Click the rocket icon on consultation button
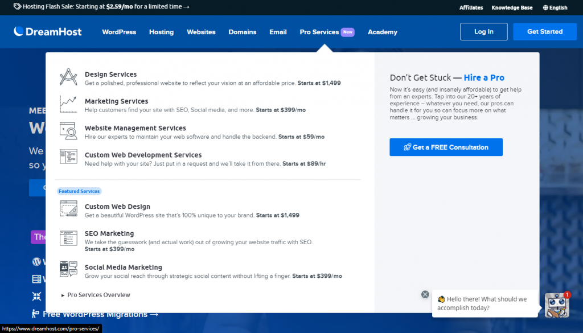Viewport: 583px width, 333px height. click(408, 147)
